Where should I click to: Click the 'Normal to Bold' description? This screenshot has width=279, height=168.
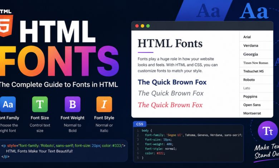72,128
